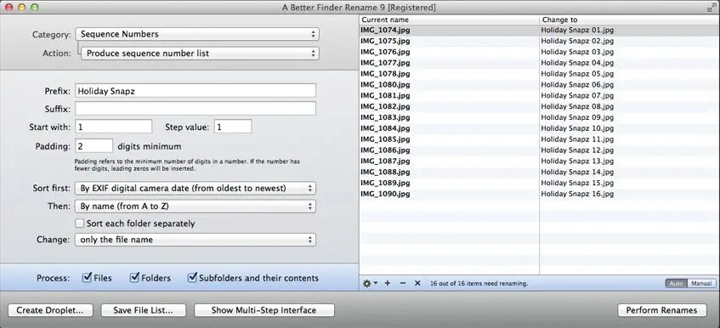Screen dimensions: 720x328
Task: Uncheck the Folders checkbox
Action: click(x=134, y=278)
